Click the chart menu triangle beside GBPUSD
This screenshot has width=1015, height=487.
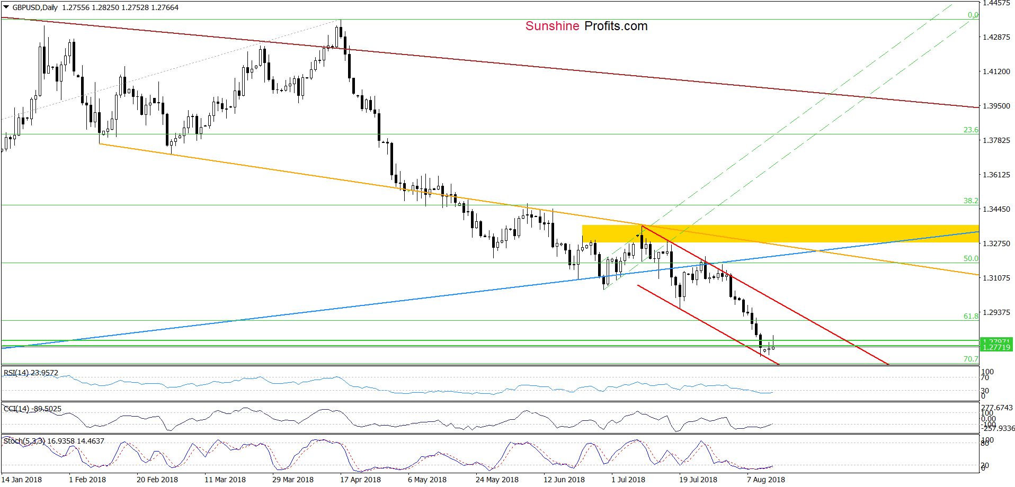click(6, 7)
